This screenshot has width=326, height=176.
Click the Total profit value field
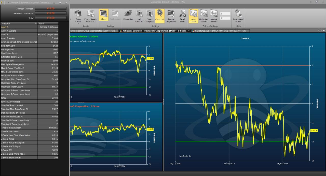click(x=50, y=18)
